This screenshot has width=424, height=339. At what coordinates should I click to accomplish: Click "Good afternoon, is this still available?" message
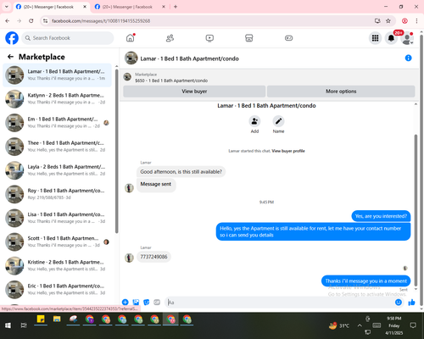(x=181, y=172)
